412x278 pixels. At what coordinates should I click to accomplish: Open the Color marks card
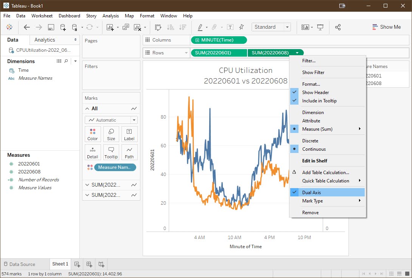93,134
